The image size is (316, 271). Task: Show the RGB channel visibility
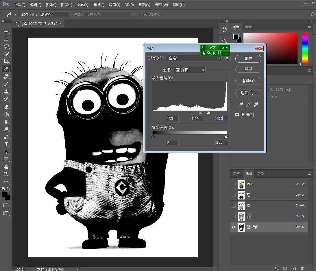click(234, 184)
